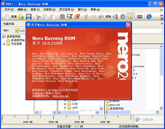Click the disabled burn disc icon
165x129 pixels.
[x=87, y=16]
